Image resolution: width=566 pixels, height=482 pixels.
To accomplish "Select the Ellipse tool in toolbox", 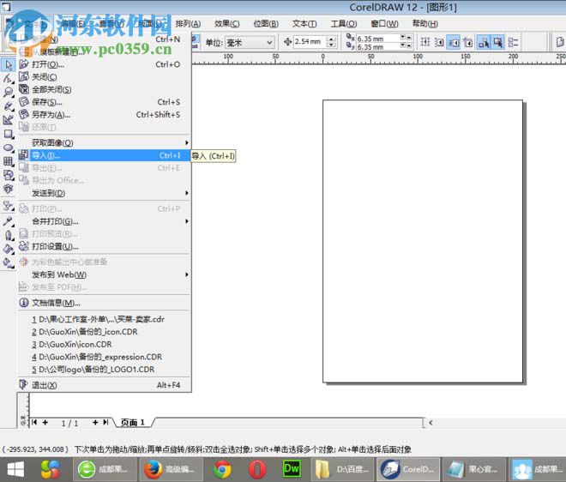I will (9, 148).
